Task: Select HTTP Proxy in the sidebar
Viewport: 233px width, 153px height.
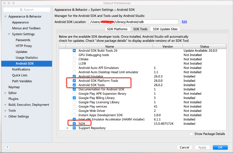Action: point(24,46)
